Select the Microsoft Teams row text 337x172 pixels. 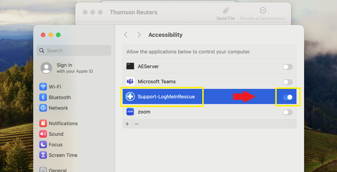point(157,81)
